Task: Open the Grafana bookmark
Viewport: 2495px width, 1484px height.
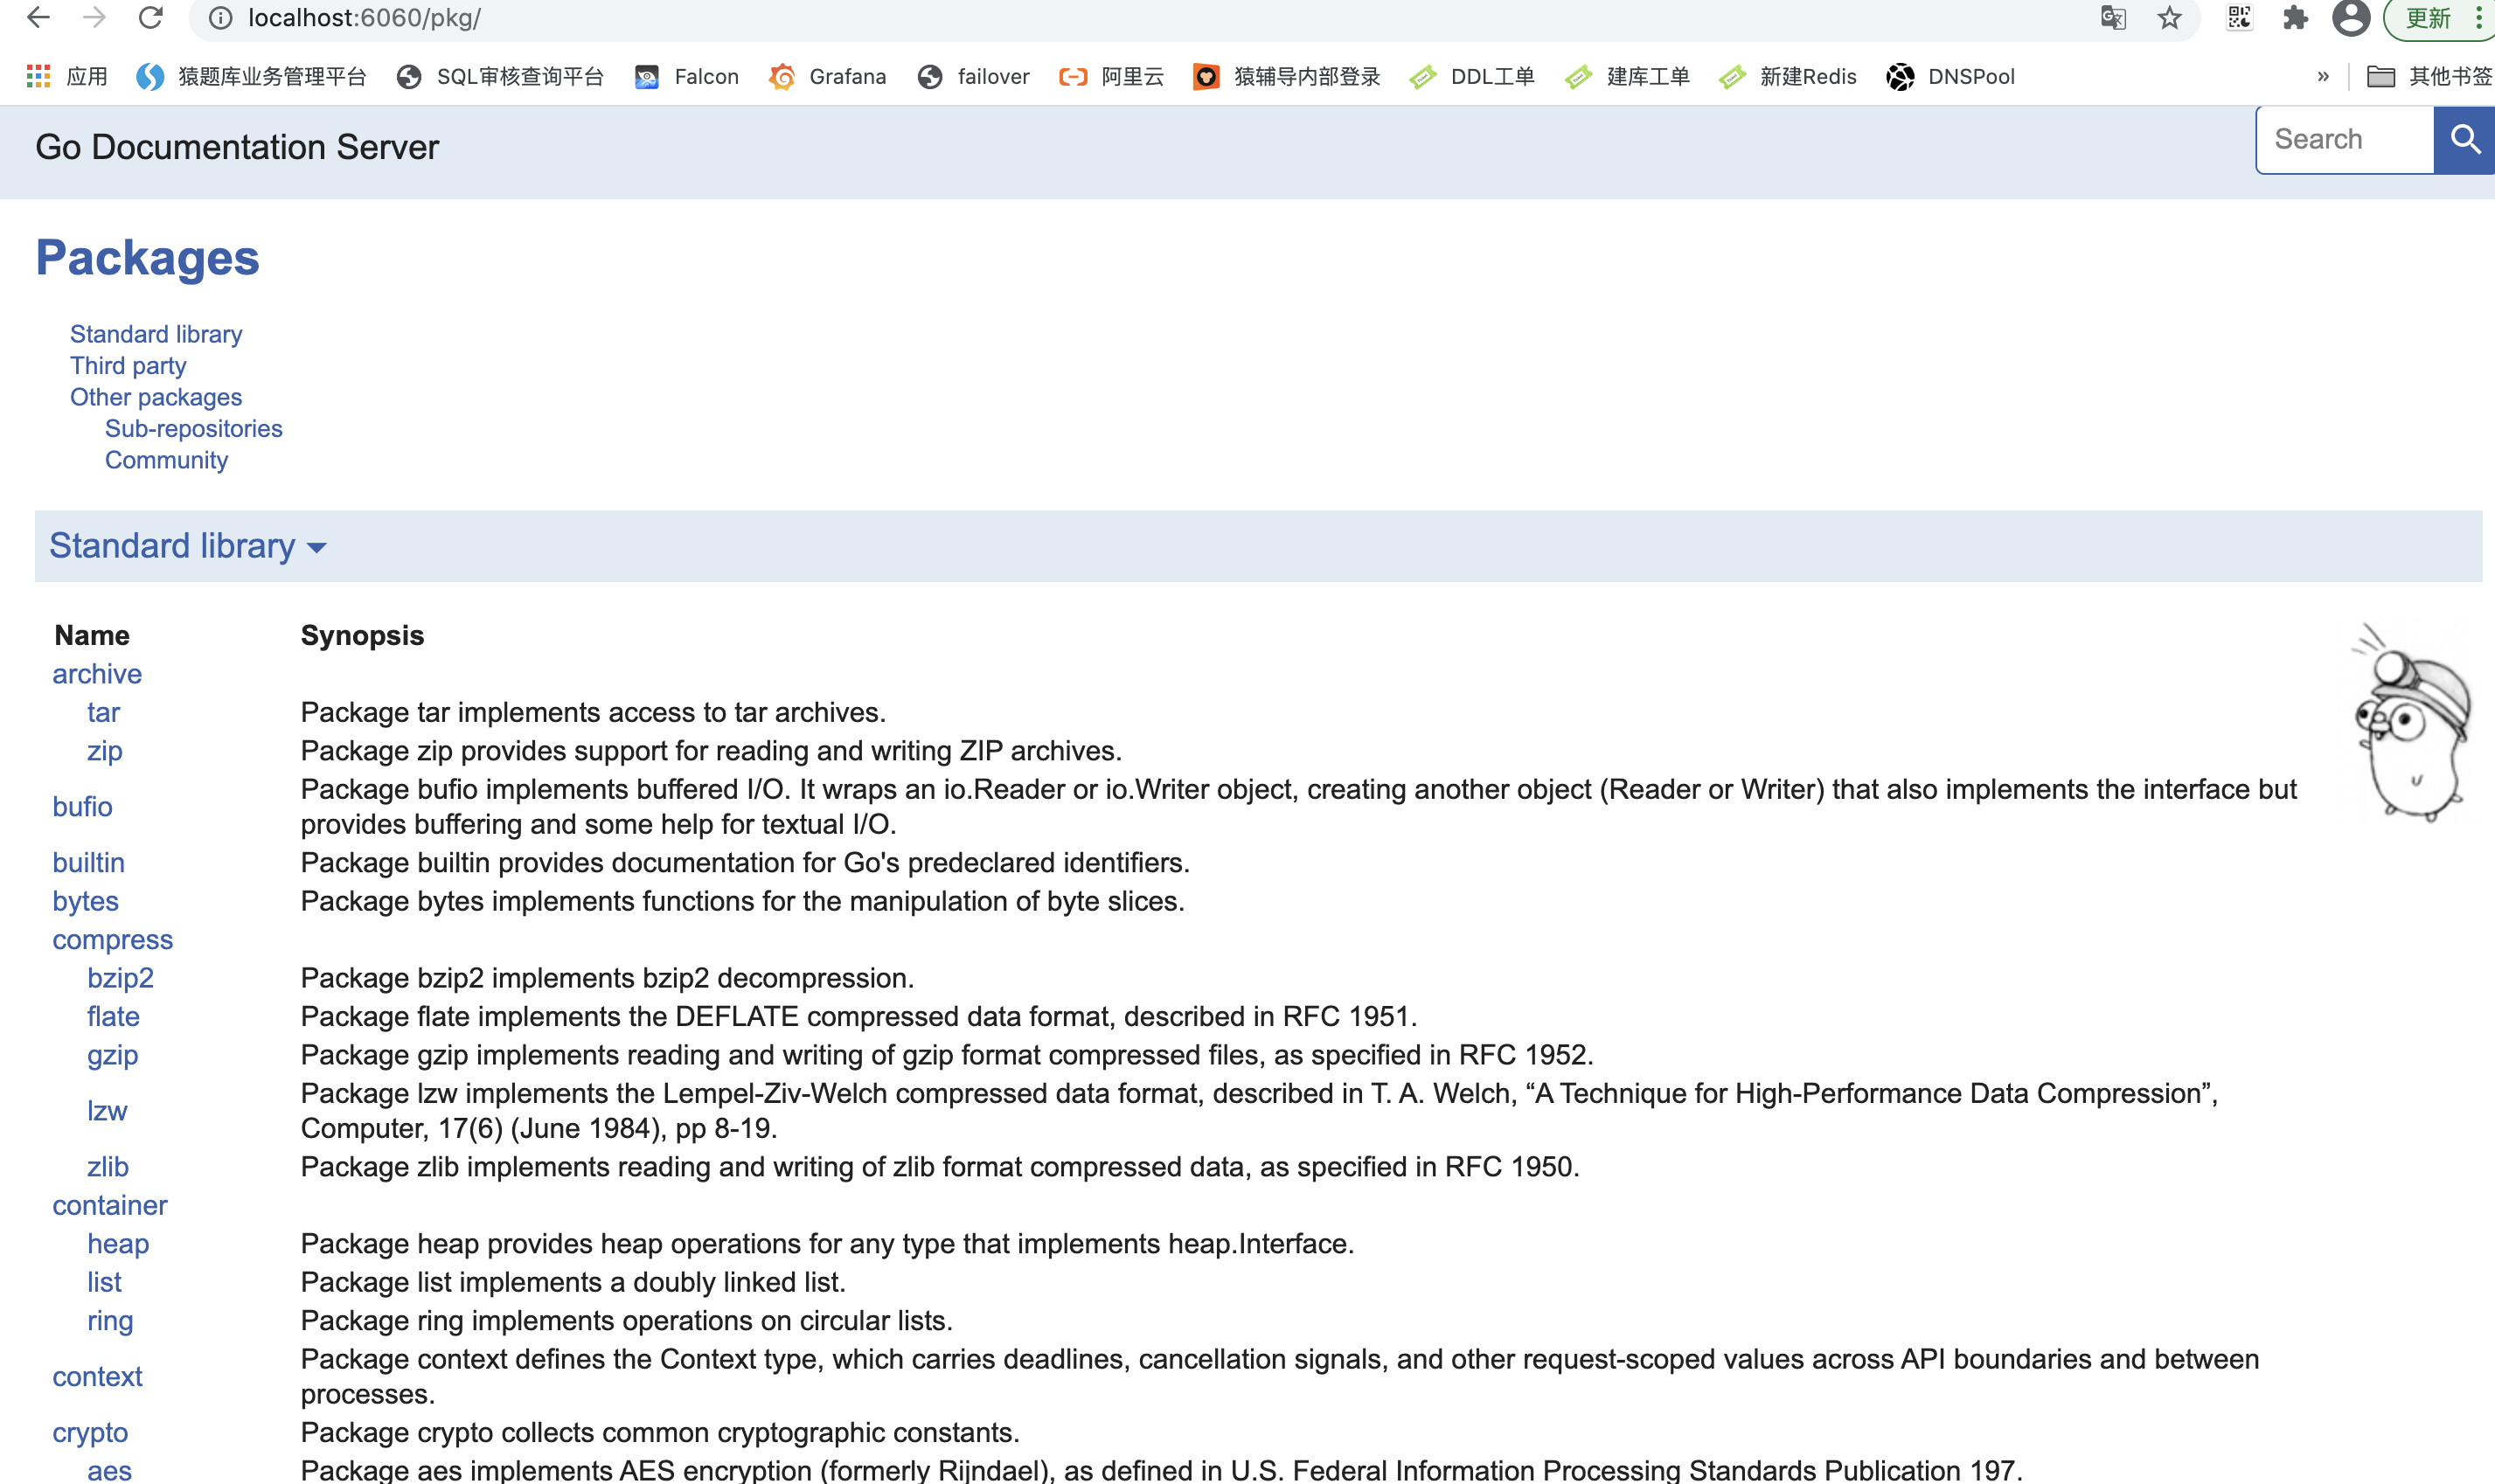Action: pyautogui.click(x=847, y=76)
